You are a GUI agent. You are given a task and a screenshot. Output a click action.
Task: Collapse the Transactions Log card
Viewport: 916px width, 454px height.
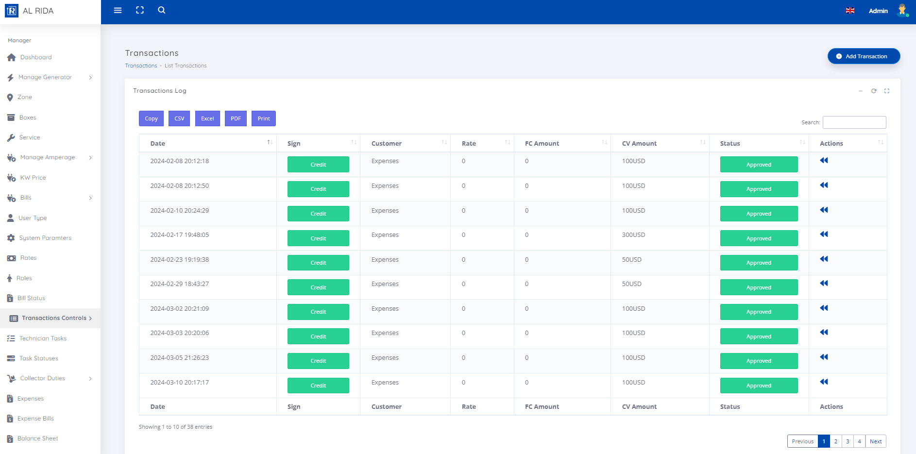861,91
